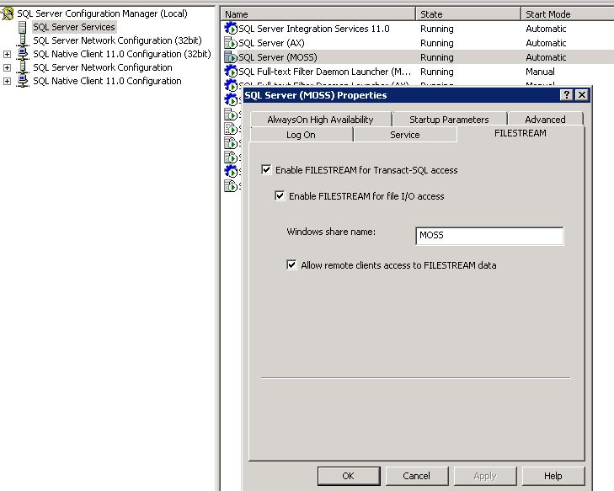
Task: Toggle Enable FILESTREAM for file I/O access
Action: pyautogui.click(x=280, y=195)
